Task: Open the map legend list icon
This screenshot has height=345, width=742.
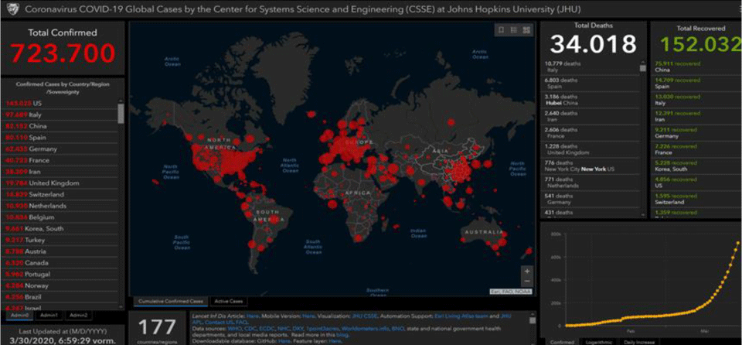Action: [514, 30]
